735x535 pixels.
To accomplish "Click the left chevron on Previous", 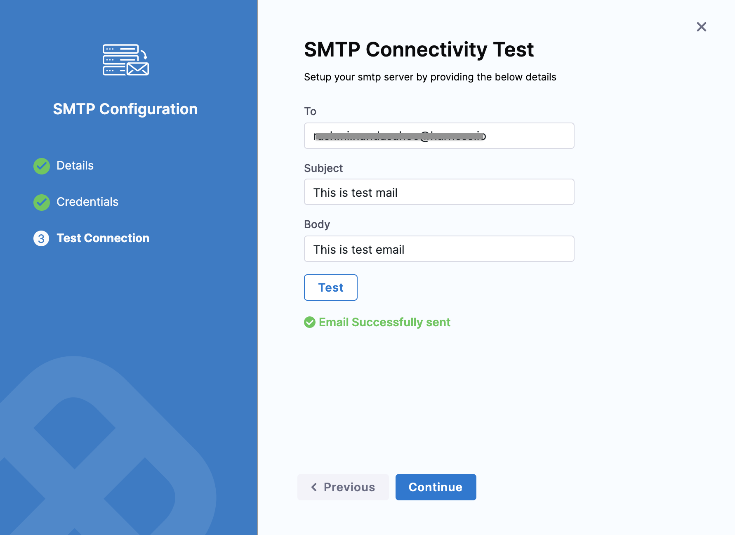I will 314,487.
